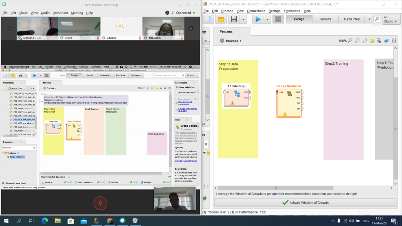Switch to the Results view
Screen dimensions: 402x226
pos(325,19)
